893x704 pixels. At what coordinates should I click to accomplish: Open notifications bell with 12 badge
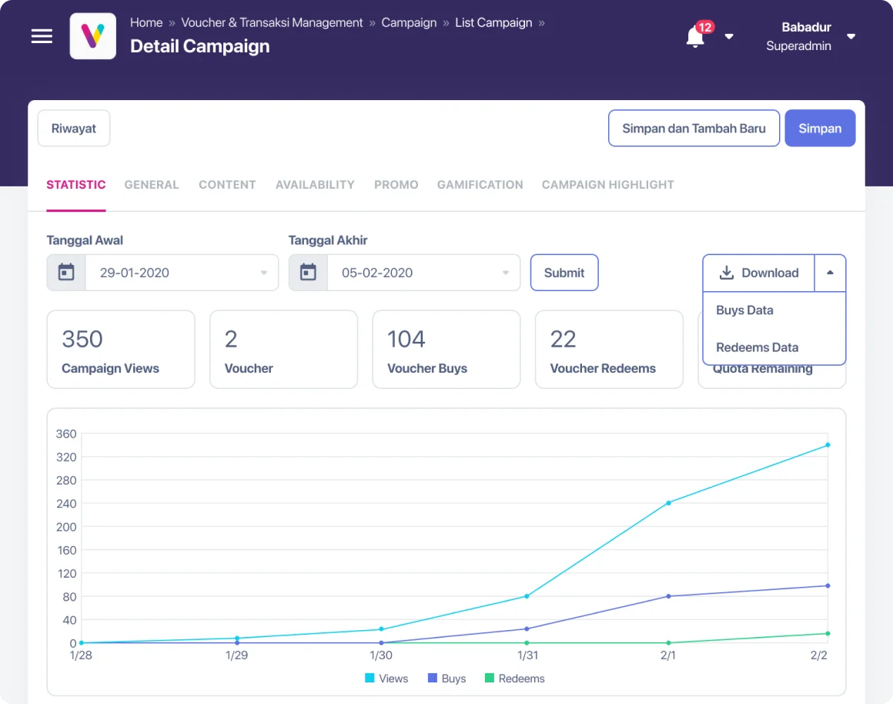(697, 35)
